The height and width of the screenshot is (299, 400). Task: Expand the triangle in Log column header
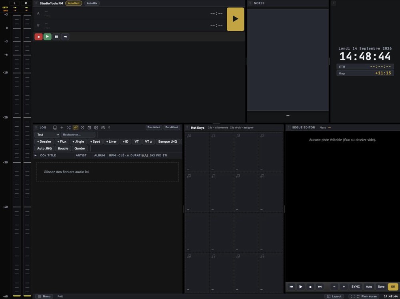(36, 155)
